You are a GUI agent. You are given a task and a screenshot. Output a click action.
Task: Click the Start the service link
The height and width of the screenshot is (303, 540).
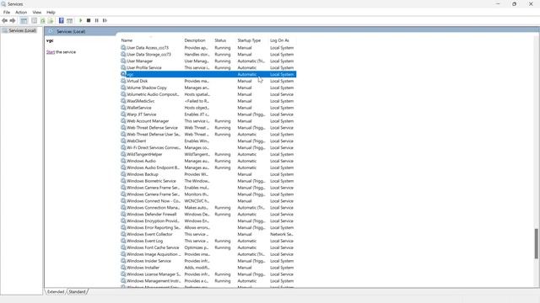[51, 52]
